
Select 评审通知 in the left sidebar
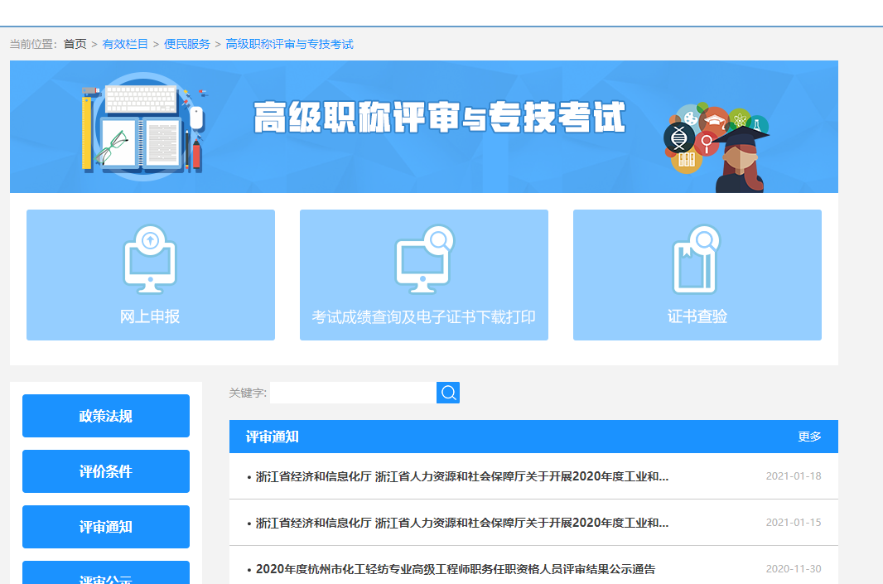(x=106, y=527)
